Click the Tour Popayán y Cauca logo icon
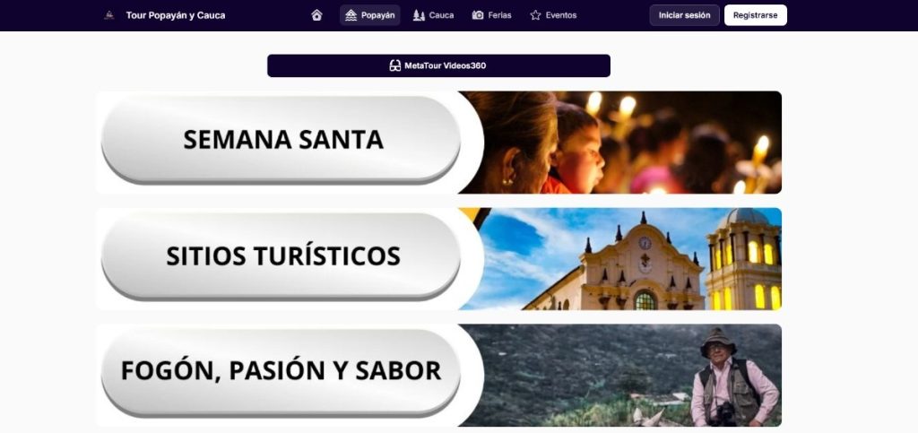This screenshot has width=918, height=433. coord(108,15)
